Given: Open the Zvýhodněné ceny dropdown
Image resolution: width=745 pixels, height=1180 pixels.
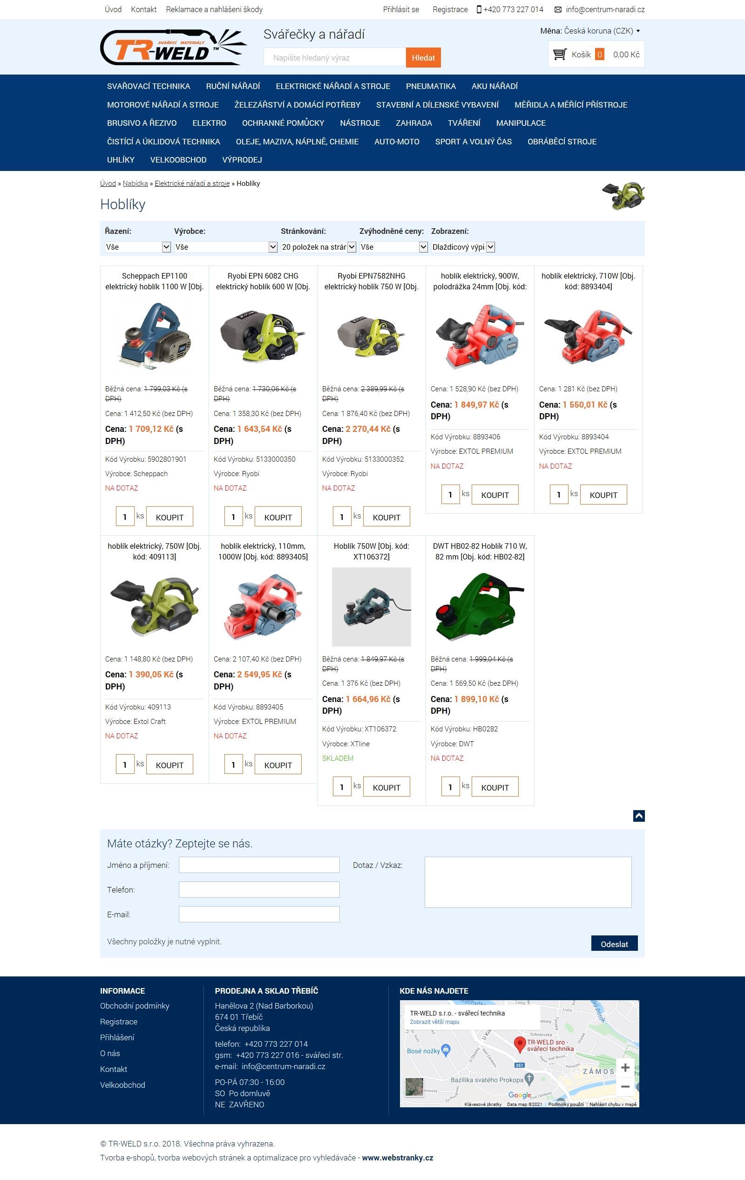Looking at the screenshot, I should [x=394, y=247].
